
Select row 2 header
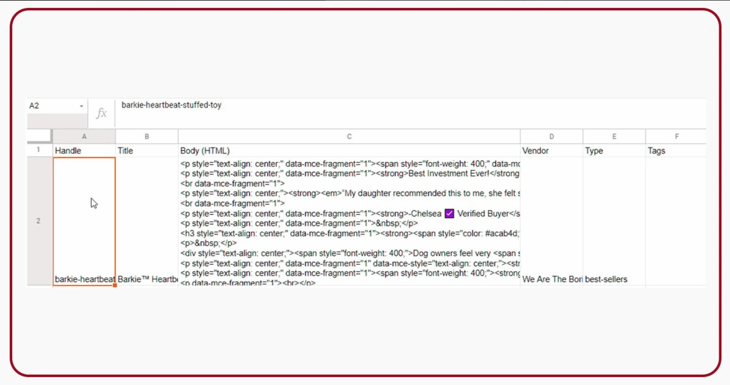(38, 221)
